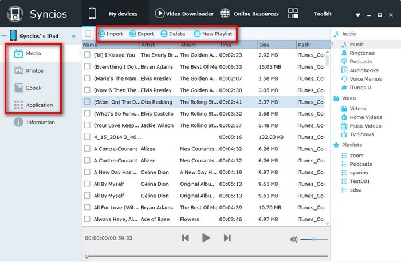Skip to the next track
The width and height of the screenshot is (401, 262).
coord(227,238)
